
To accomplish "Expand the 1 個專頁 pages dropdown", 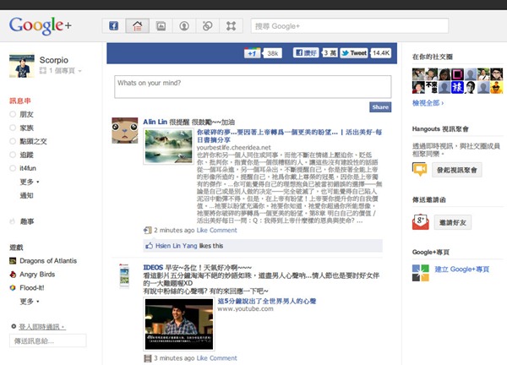I will click(x=61, y=70).
